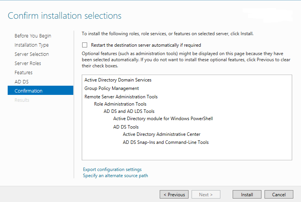301x202 pixels.
Task: Click the Install button
Action: 247,194
